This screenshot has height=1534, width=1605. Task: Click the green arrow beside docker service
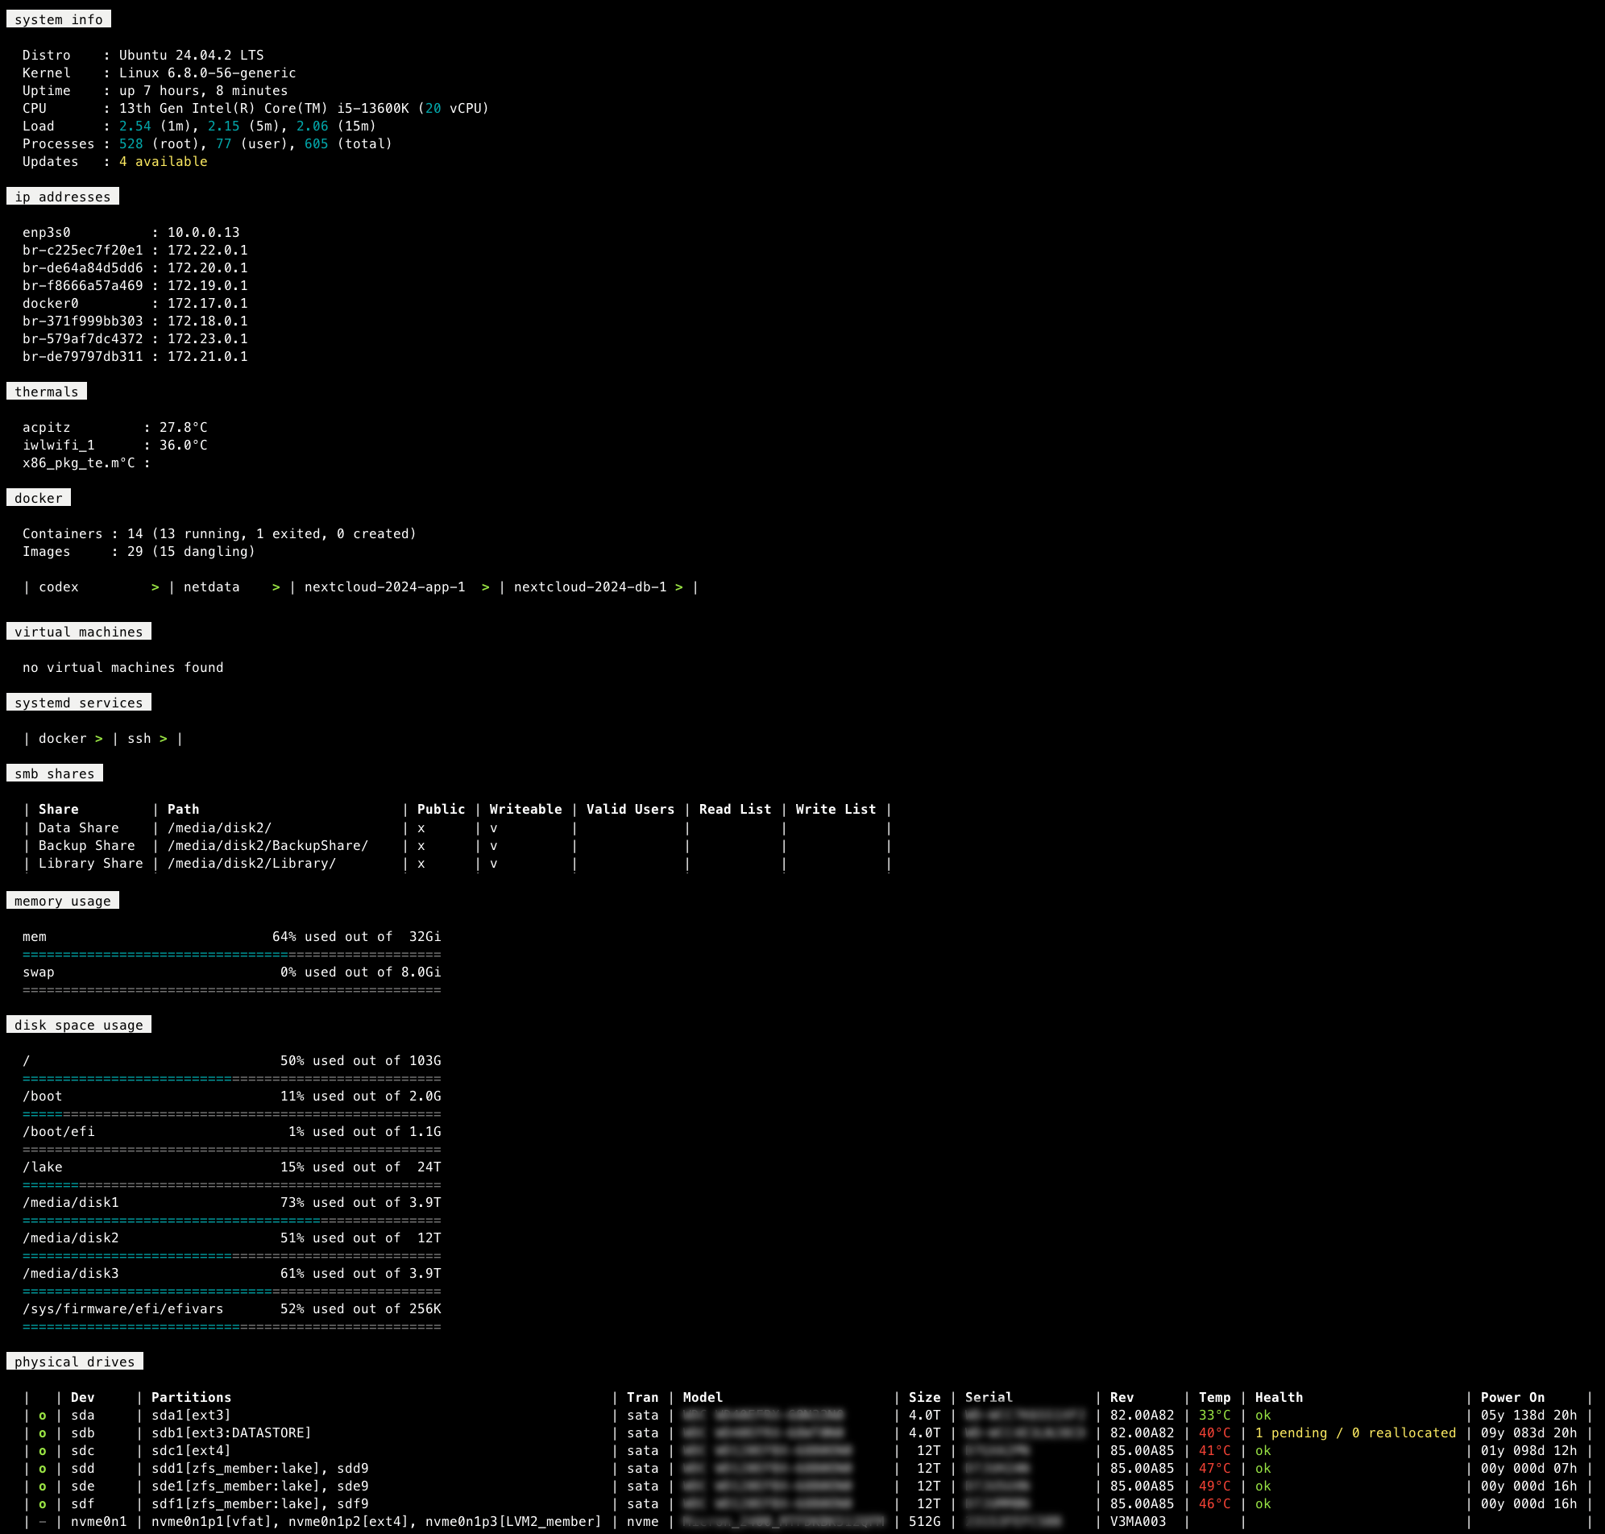click(99, 738)
